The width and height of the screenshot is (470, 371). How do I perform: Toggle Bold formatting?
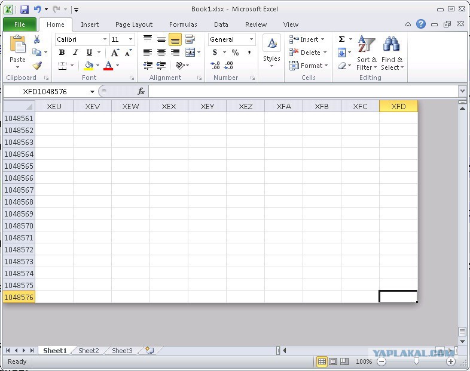tap(62, 52)
